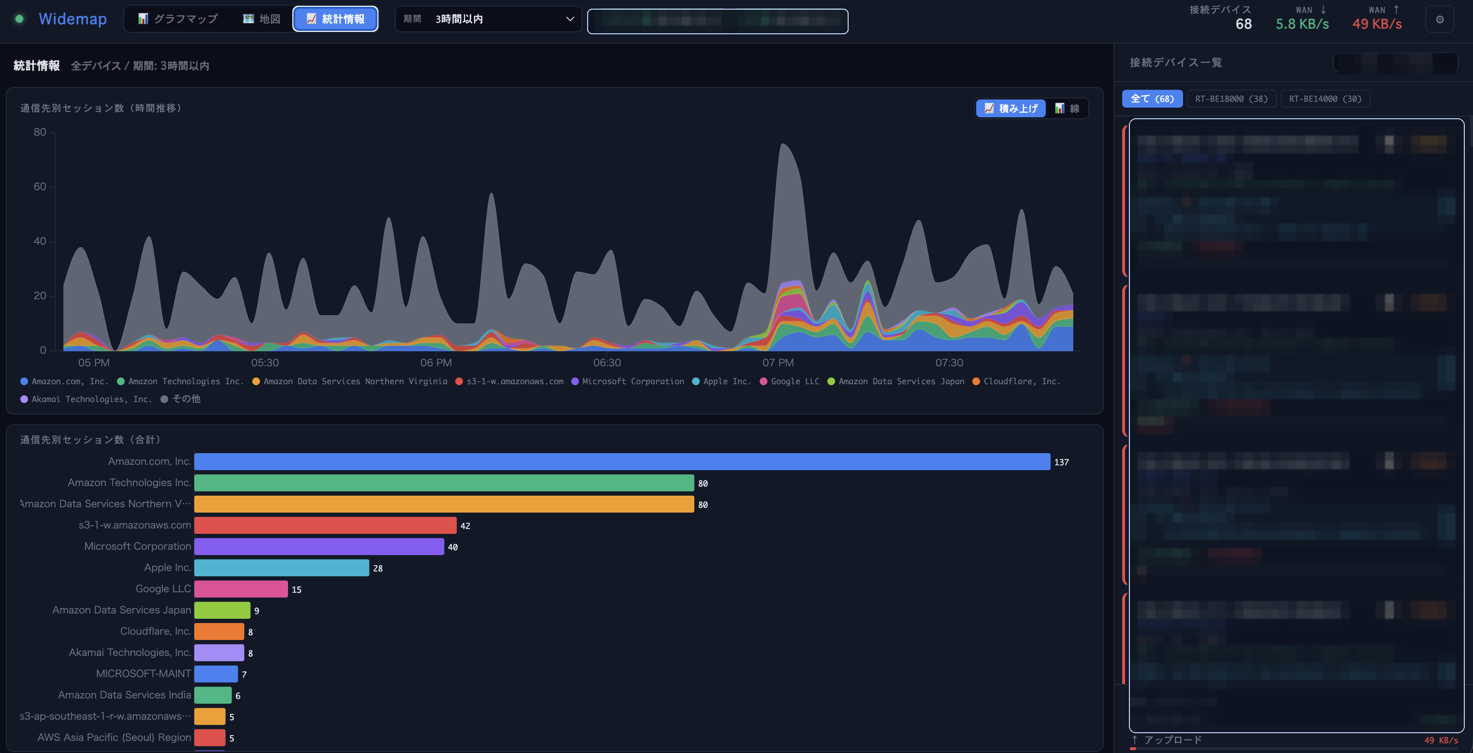Viewport: 1473px width, 753px height.
Task: Click the Amazon Data Services Japan bar
Action: pyautogui.click(x=222, y=610)
